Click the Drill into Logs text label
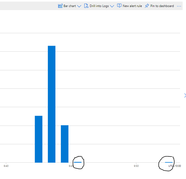Screen dimensions: 186x179 [x=99, y=6]
